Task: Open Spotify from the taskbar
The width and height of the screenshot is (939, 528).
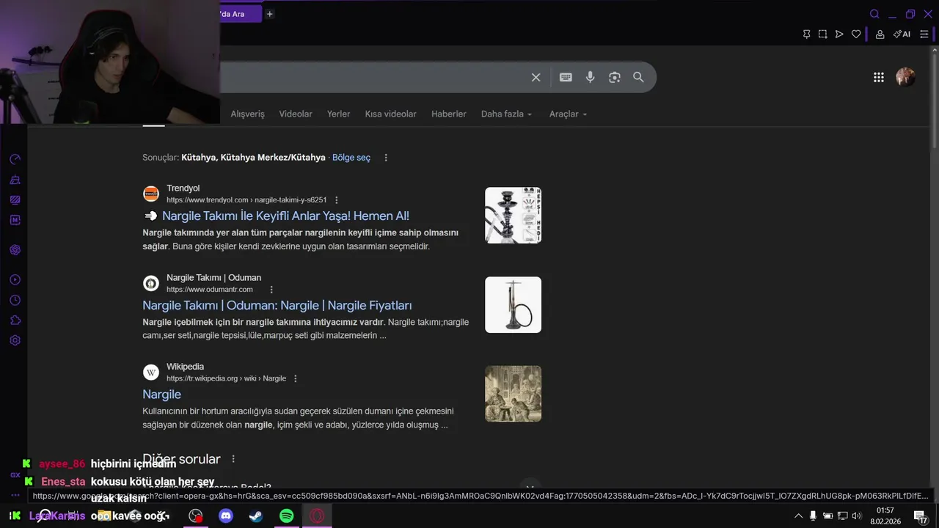Action: (287, 516)
